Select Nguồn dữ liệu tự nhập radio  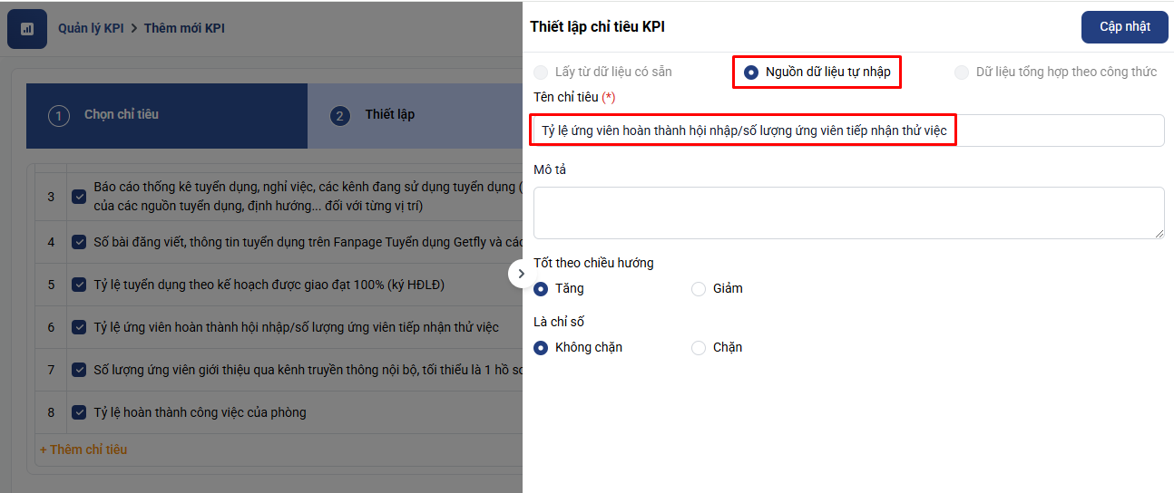(x=751, y=72)
